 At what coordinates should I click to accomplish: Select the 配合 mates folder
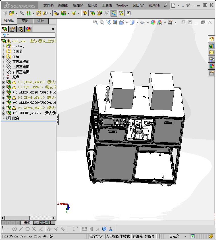coord(16,118)
